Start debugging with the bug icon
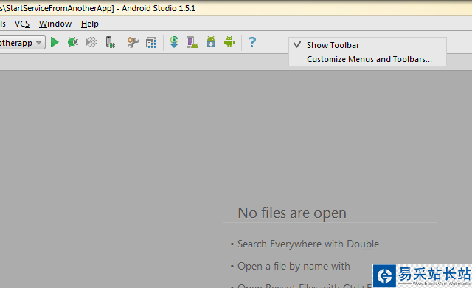The width and height of the screenshot is (472, 288). click(x=72, y=42)
